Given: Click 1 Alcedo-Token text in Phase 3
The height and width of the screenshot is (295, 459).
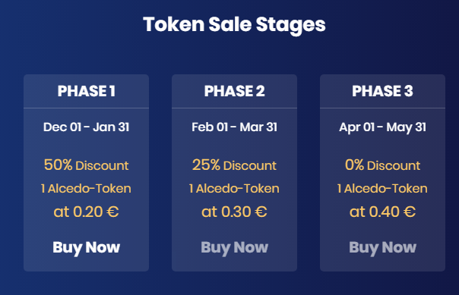Looking at the screenshot, I should coord(382,188).
